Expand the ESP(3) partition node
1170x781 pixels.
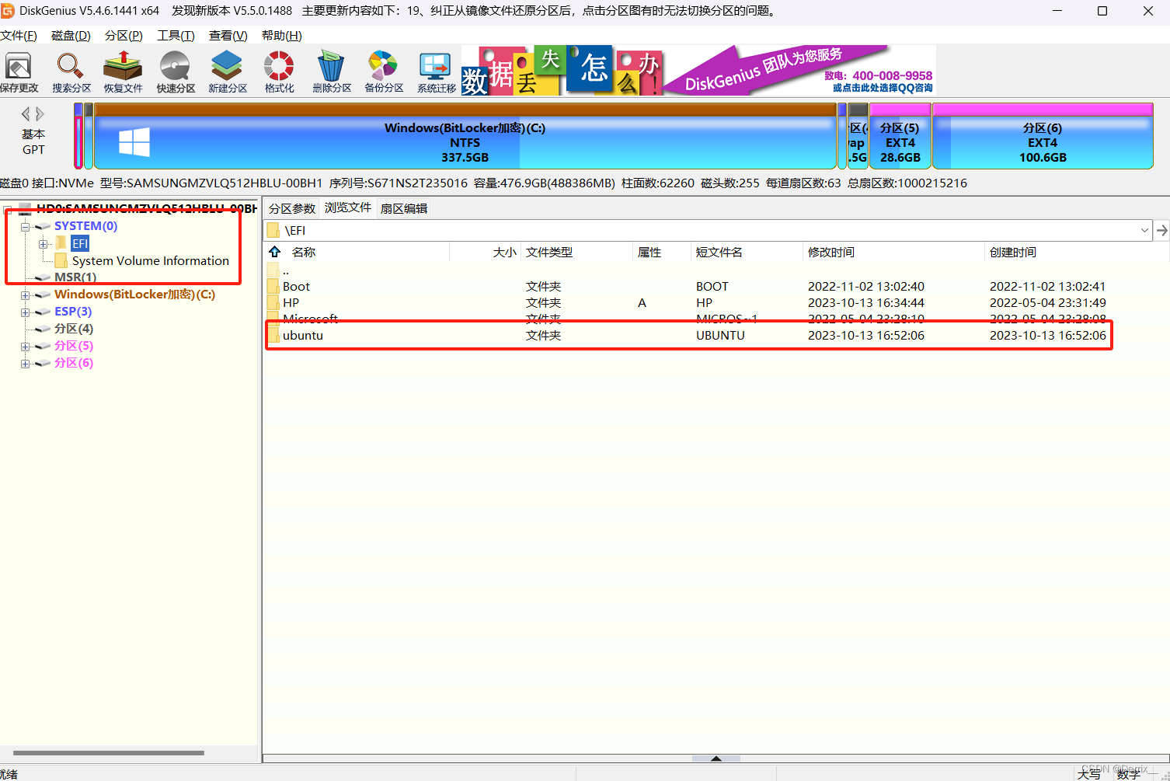tap(25, 312)
